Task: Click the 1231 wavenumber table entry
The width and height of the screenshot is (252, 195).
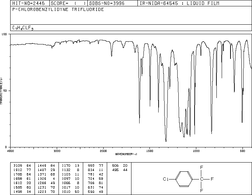Action: click(42, 187)
